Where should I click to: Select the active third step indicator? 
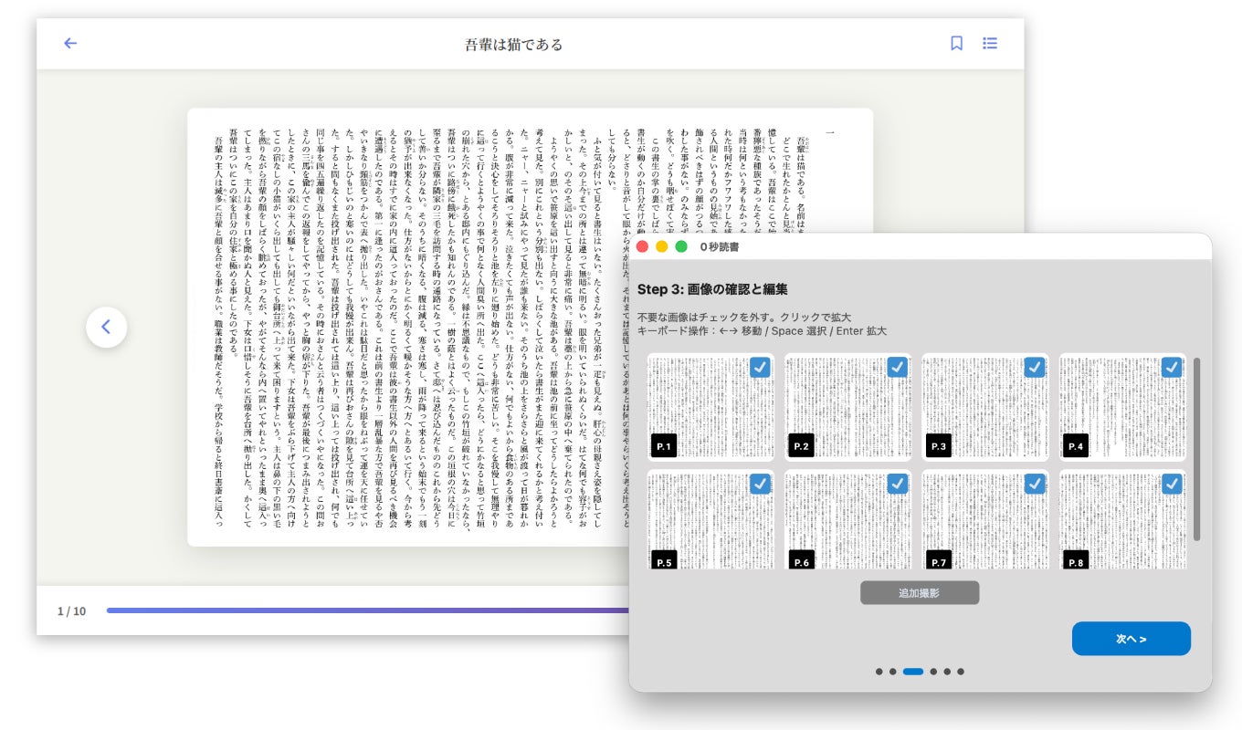tap(913, 672)
